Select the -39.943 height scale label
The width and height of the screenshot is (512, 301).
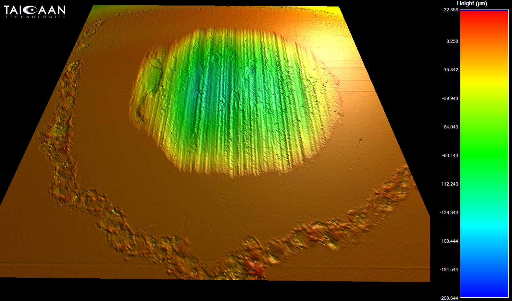tap(450, 98)
